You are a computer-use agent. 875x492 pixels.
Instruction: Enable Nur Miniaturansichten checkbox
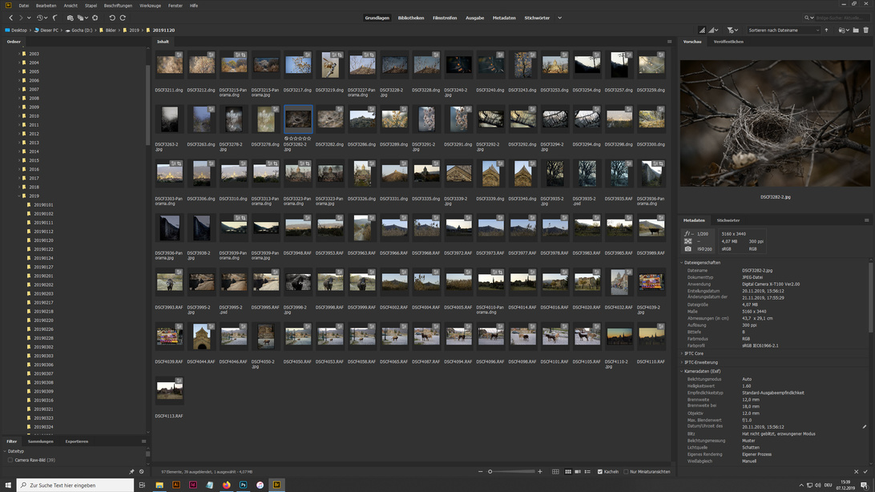(626, 472)
